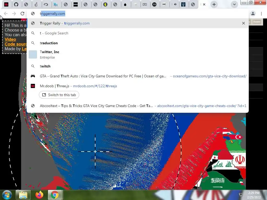Image resolution: width=267 pixels, height=200 pixels.
Task: Select the 'Twitter, Inc' entity suggestion
Action: pyautogui.click(x=138, y=55)
